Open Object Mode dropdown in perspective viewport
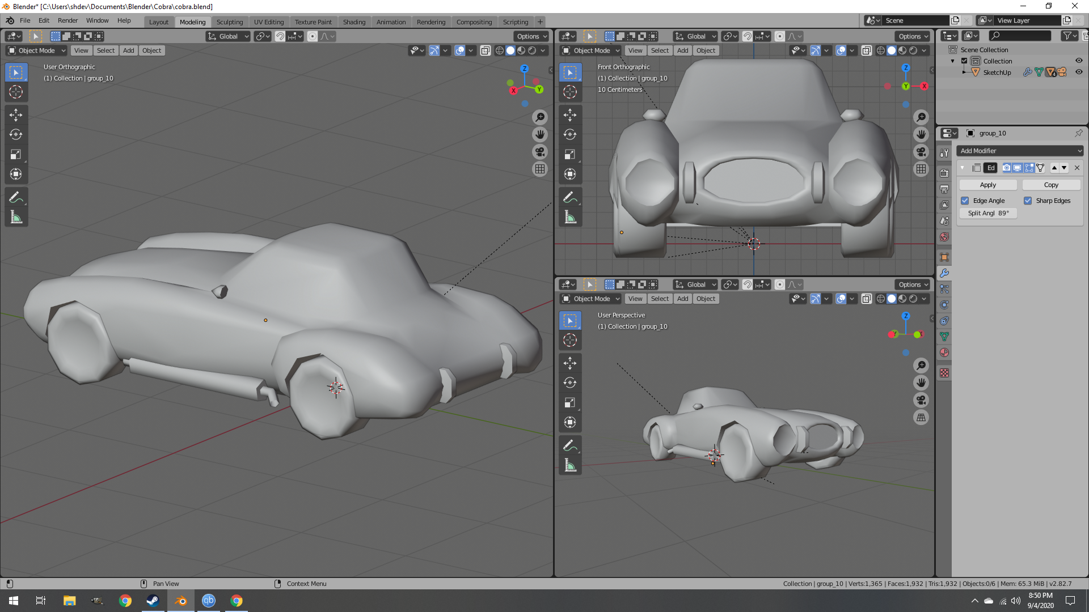1089x612 pixels. (x=591, y=299)
